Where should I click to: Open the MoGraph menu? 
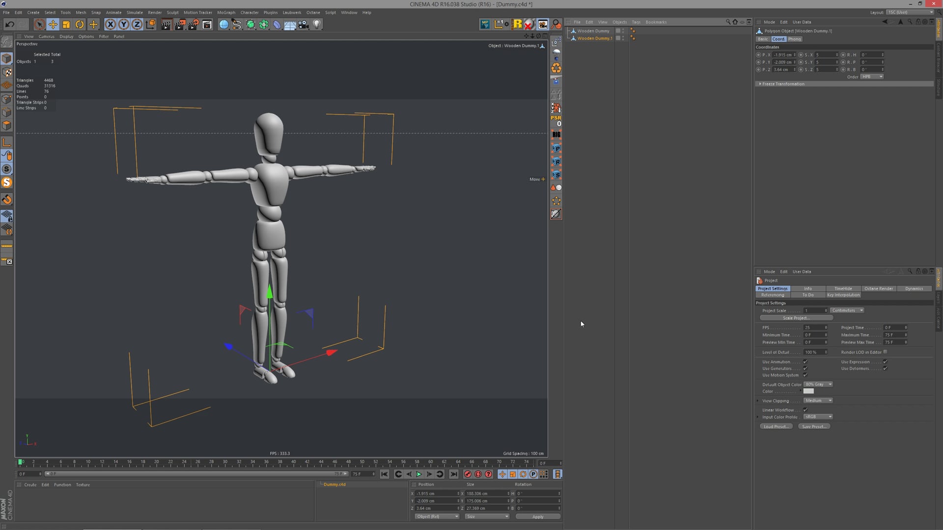226,12
